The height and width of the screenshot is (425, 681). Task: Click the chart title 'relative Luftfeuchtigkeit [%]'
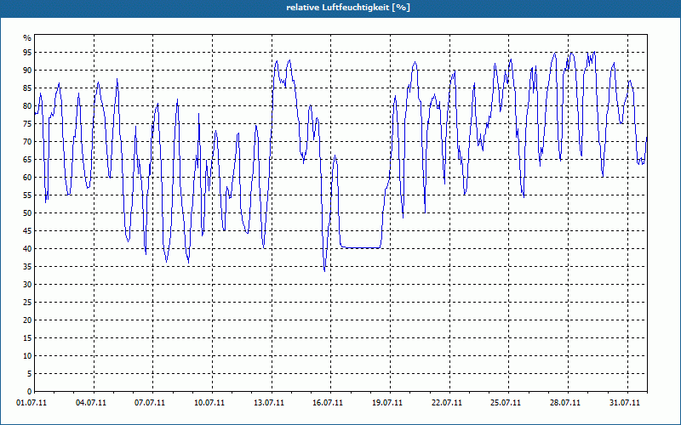[348, 8]
